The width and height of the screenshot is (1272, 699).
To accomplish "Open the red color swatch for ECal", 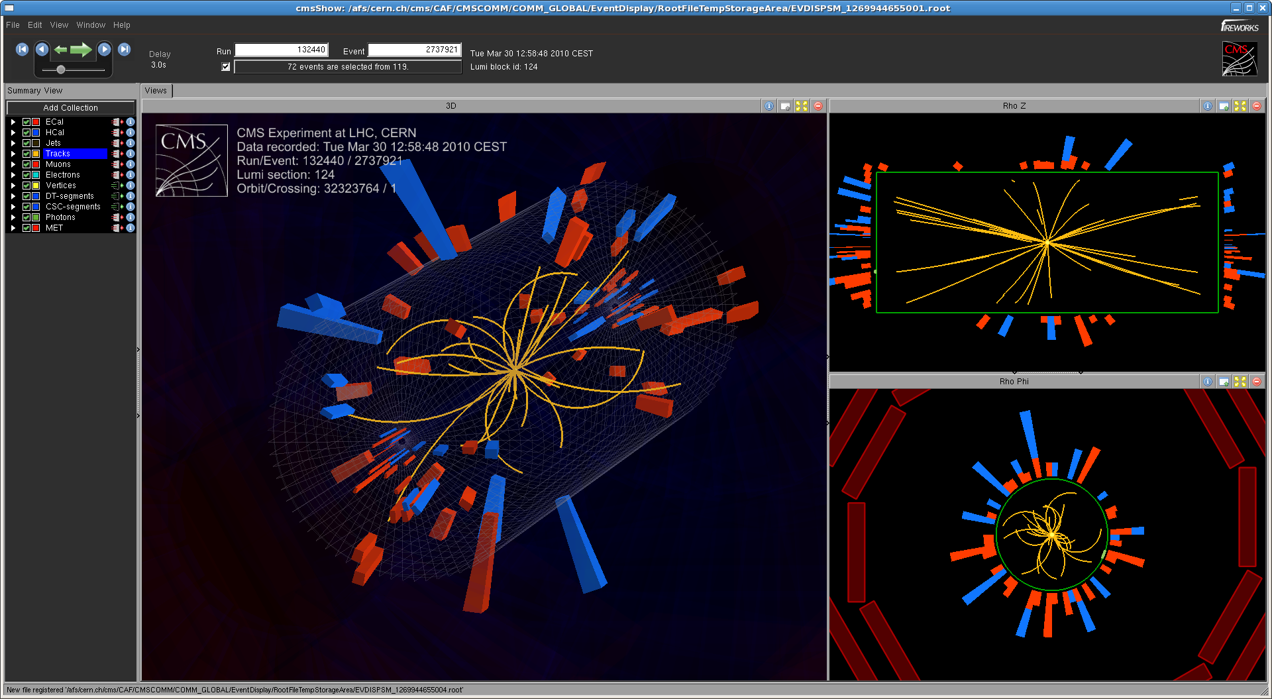I will (36, 122).
